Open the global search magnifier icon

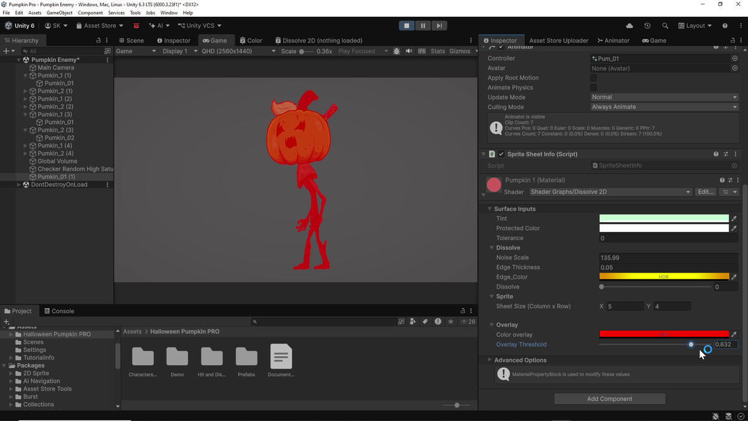665,26
